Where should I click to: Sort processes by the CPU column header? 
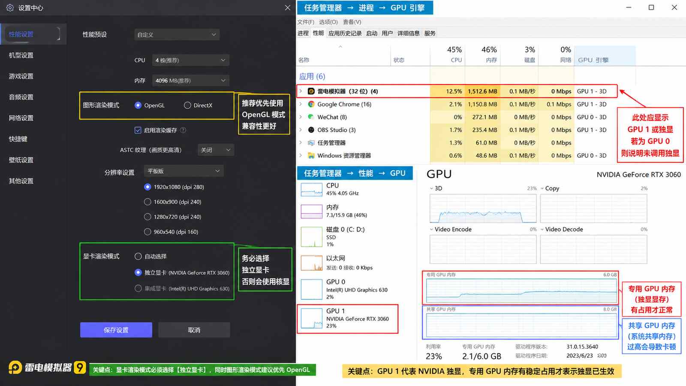[x=448, y=55]
